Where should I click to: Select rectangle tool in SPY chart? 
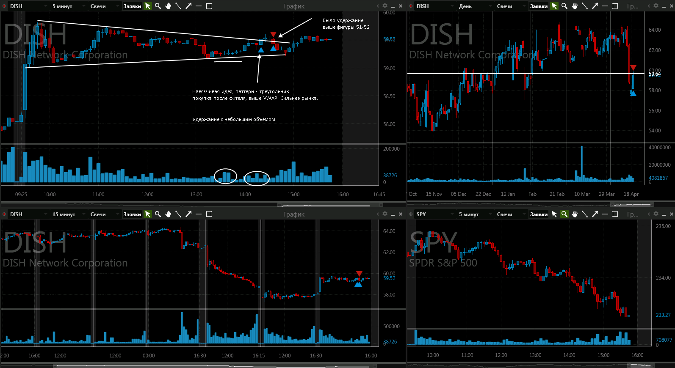point(615,214)
